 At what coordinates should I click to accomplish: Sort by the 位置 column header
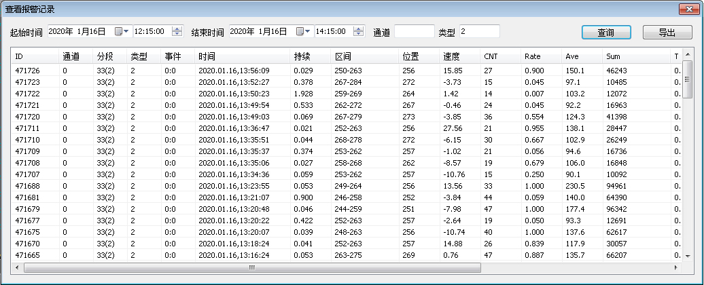click(419, 56)
